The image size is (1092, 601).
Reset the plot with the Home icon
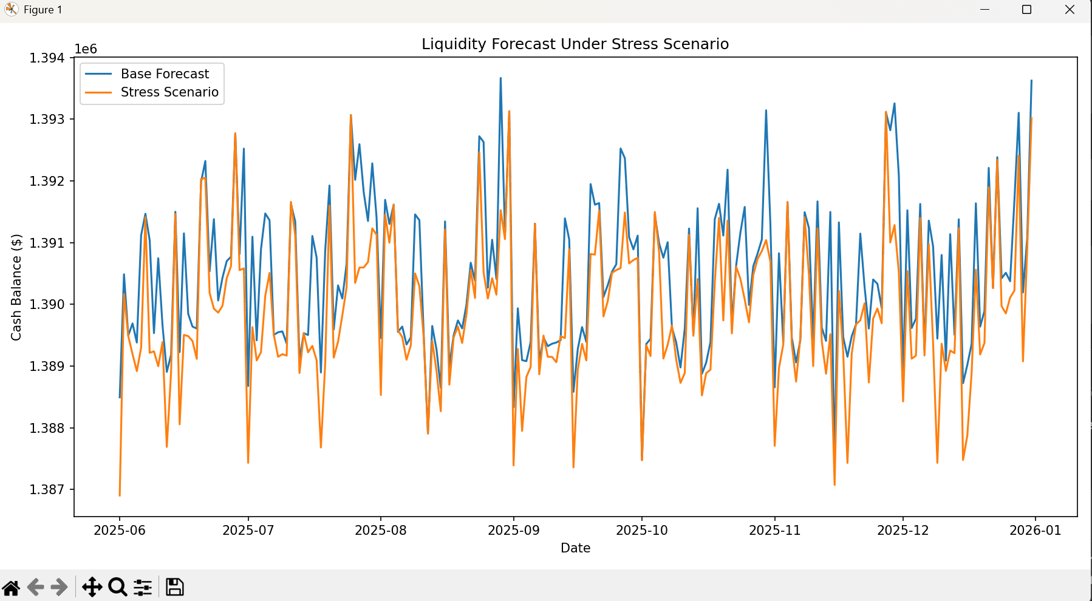[11, 587]
